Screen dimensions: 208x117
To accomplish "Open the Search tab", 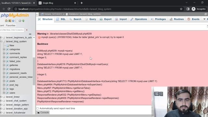I will [x=75, y=19].
